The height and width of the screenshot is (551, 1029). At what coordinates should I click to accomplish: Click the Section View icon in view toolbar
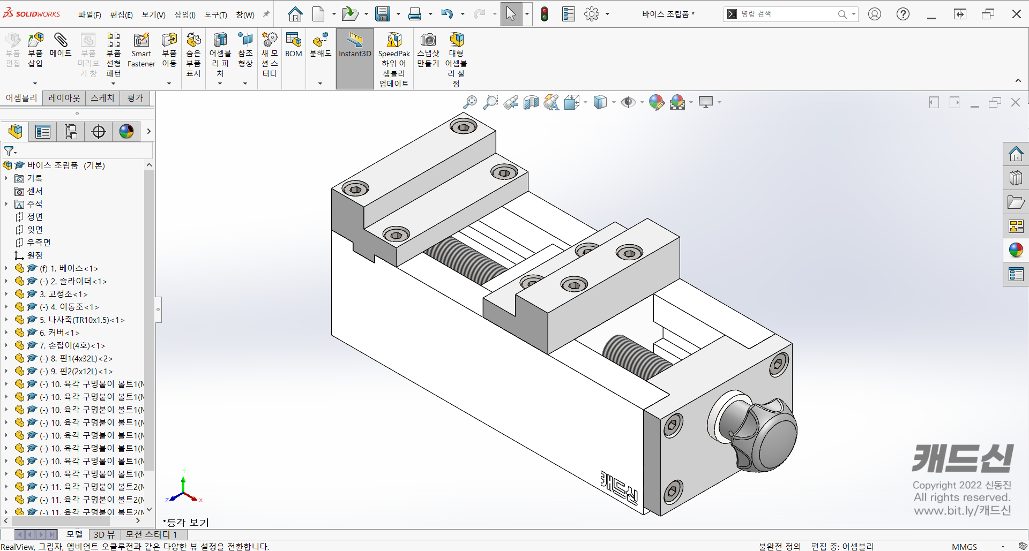531,102
